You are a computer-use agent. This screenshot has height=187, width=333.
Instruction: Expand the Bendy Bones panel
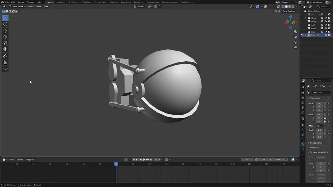[316, 143]
